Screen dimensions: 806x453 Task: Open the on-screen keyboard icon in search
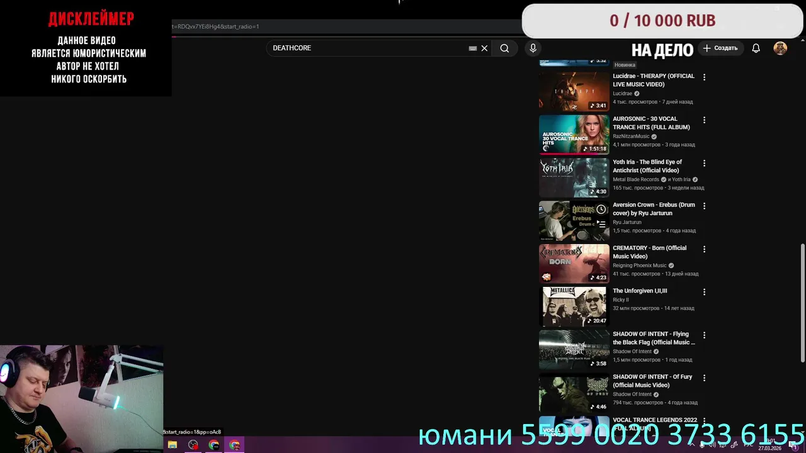pos(473,48)
